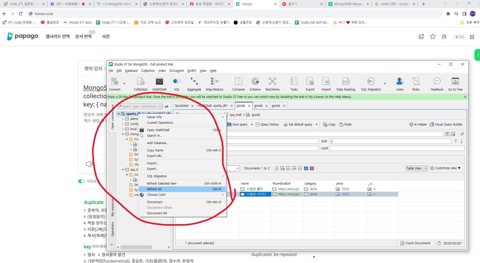This screenshot has width=480, height=263.
Task: Choose Disconnect in the context menu
Action: click(182, 202)
